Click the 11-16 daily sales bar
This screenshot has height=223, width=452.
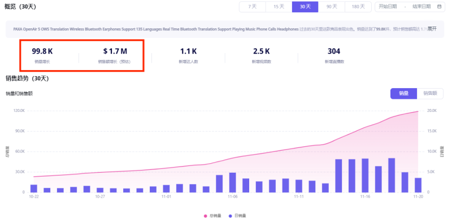tap(365, 175)
